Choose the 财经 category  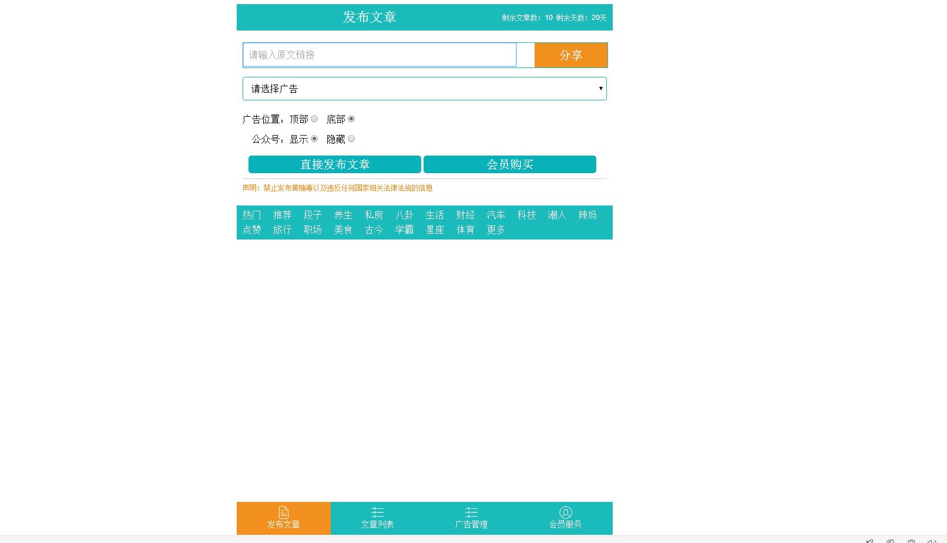click(466, 215)
